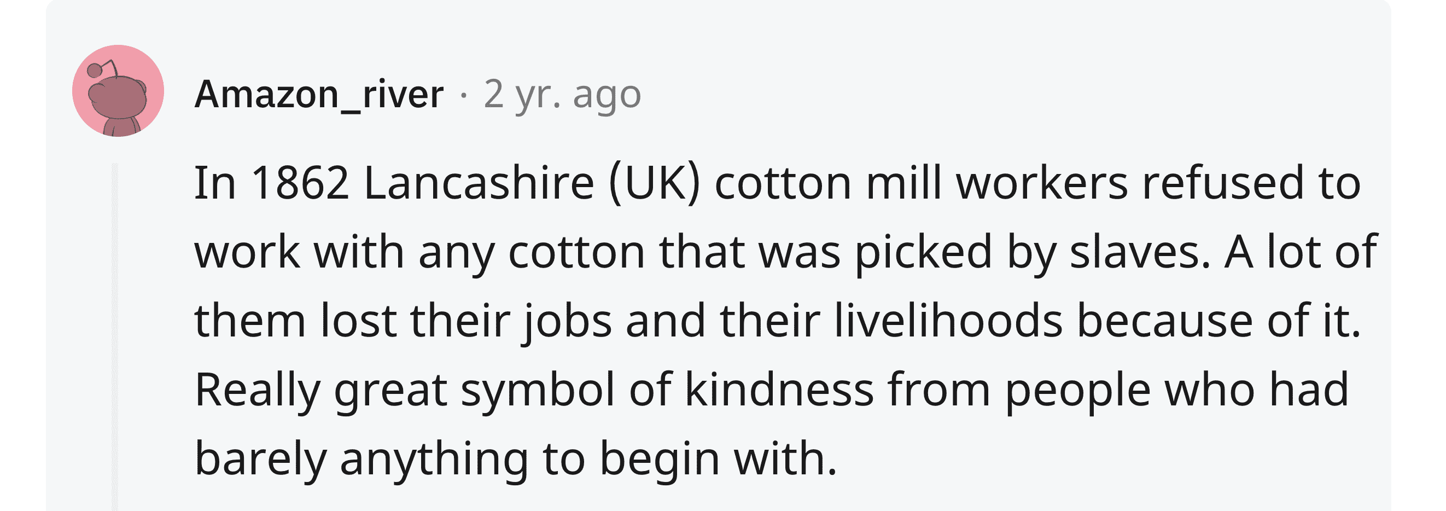Click '(UK)' in the first comment line

click(x=655, y=183)
